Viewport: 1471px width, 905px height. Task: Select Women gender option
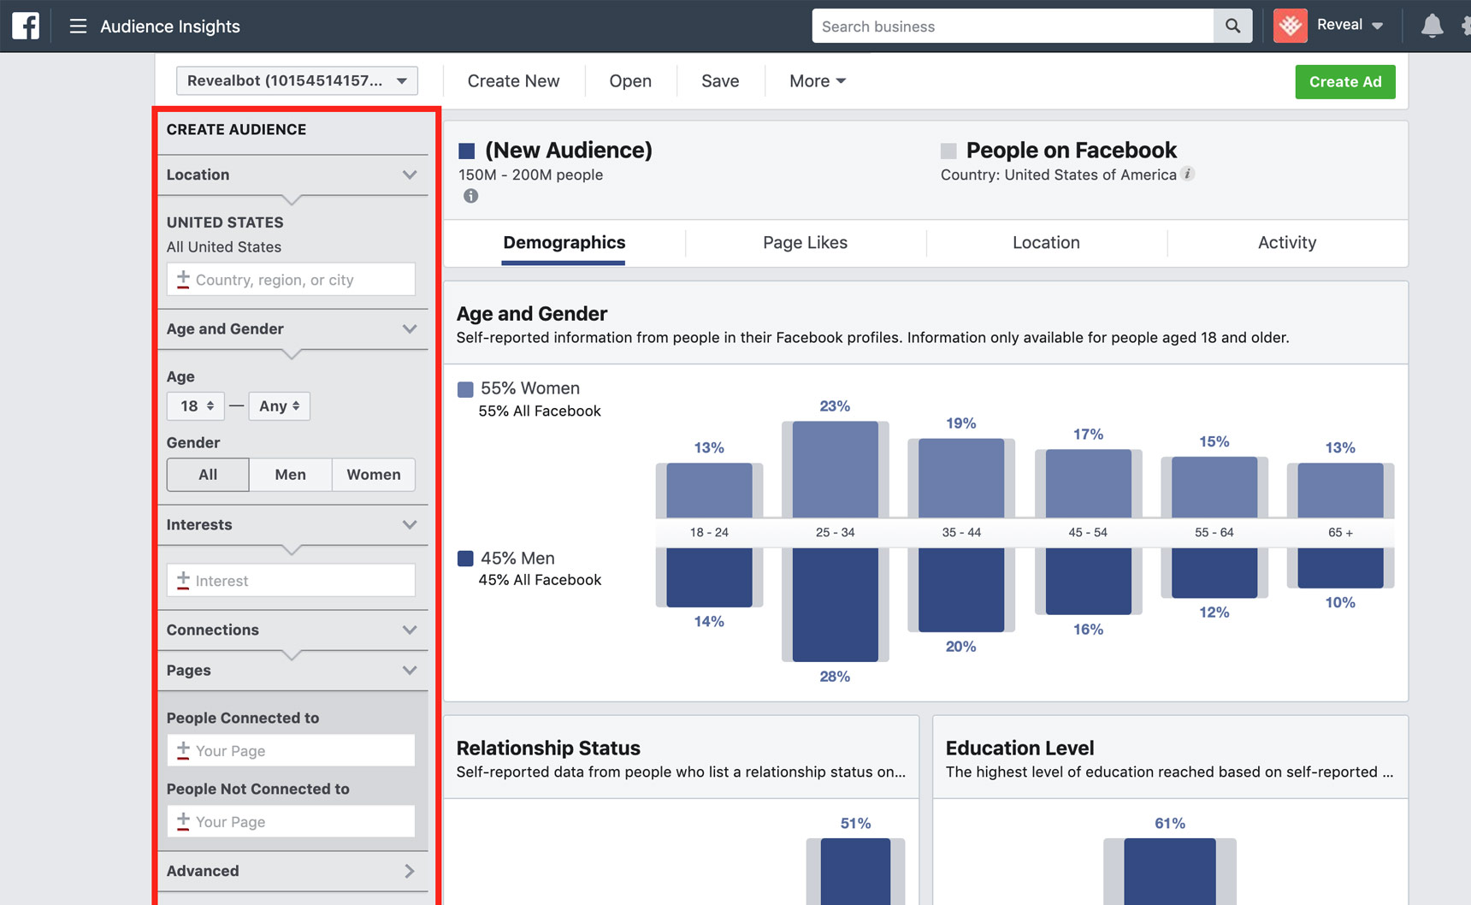pyautogui.click(x=374, y=475)
